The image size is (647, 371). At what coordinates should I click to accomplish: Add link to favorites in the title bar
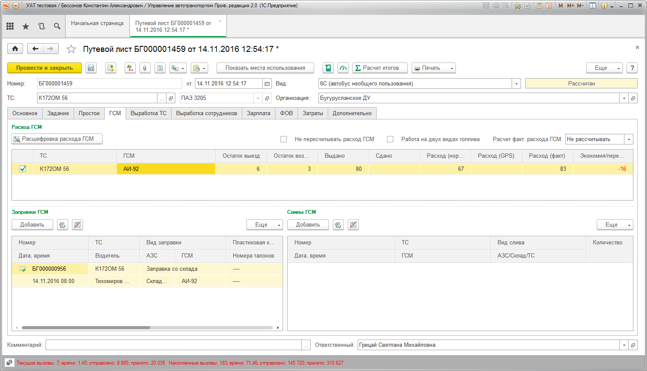pyautogui.click(x=518, y=6)
